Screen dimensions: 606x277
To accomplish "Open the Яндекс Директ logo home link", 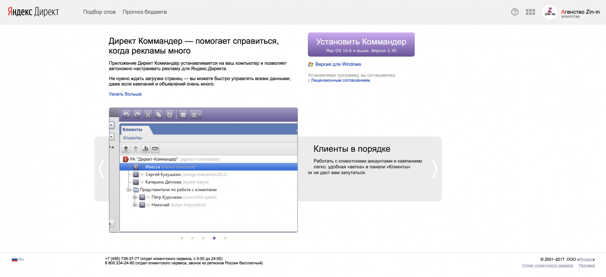I will tap(33, 12).
